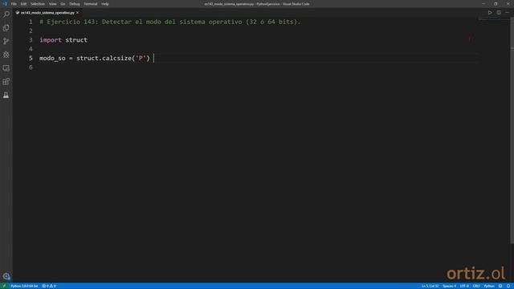Change end of line sequence CRLF
The height and width of the screenshot is (289, 514).
[x=476, y=286]
